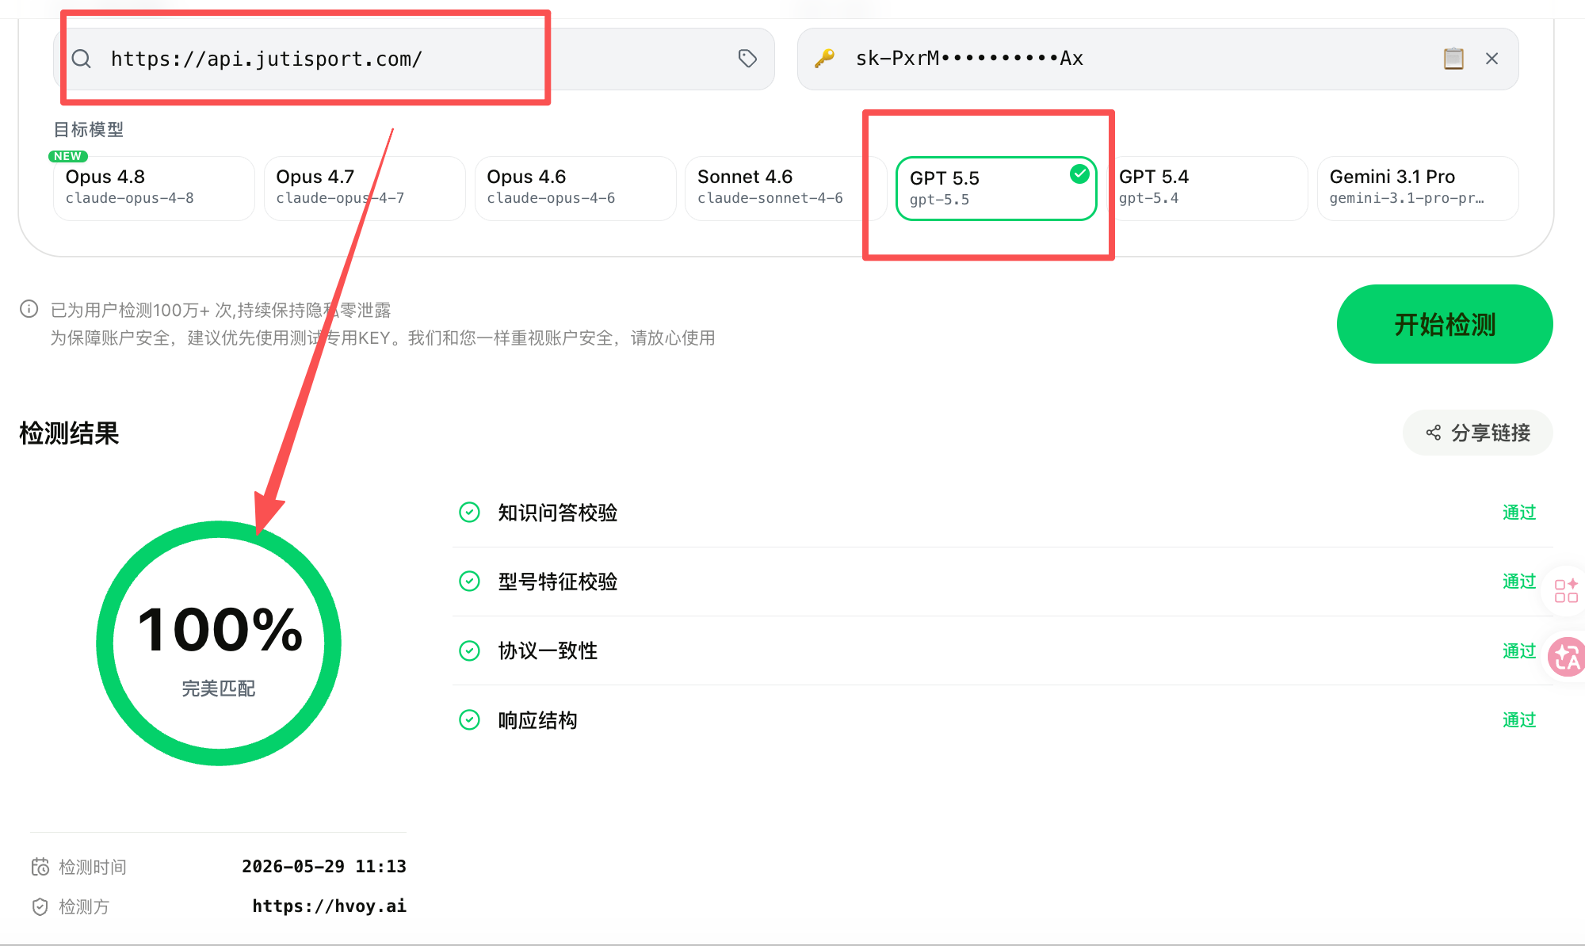Click the https://hvoy.ai detector link
The width and height of the screenshot is (1585, 946).
[x=329, y=906]
